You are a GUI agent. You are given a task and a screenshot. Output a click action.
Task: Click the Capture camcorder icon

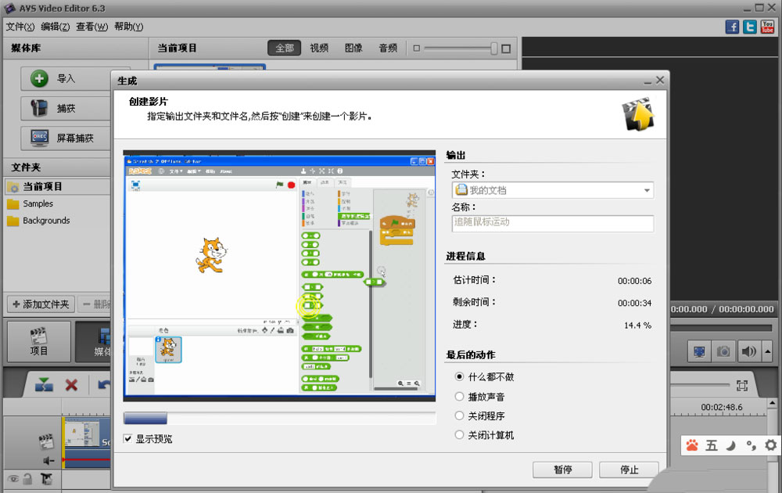[x=39, y=108]
